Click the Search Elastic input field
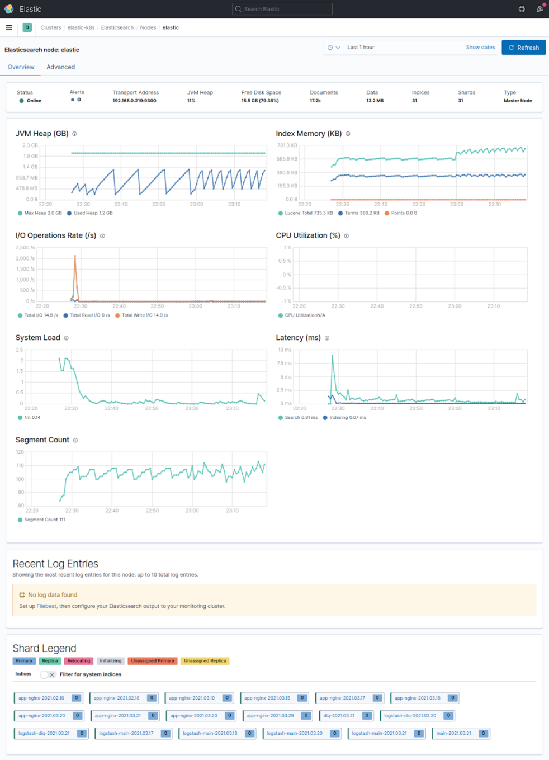549x760 pixels. [x=282, y=9]
